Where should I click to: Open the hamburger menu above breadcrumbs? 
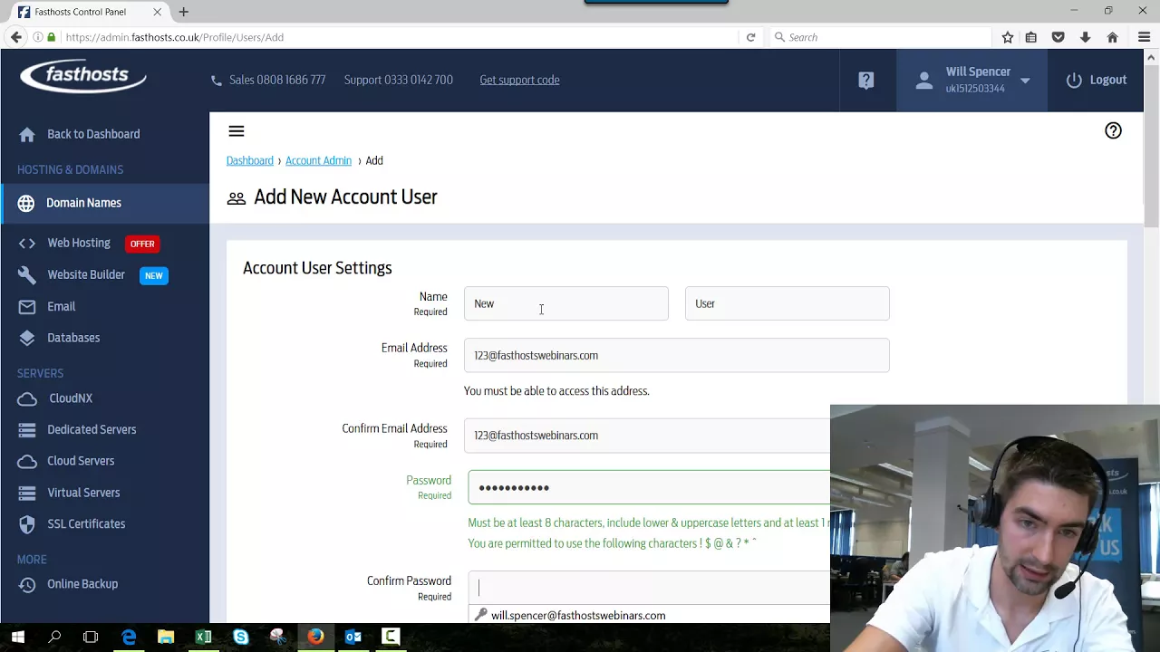click(x=237, y=131)
